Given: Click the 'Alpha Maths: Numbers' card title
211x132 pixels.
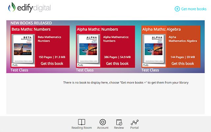Looking at the screenshot, I should click(x=98, y=29).
